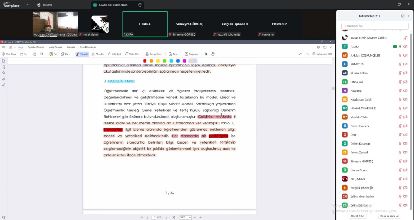Click the print icon in ABBYY toolbar
The height and width of the screenshot is (220, 414).
click(35, 54)
